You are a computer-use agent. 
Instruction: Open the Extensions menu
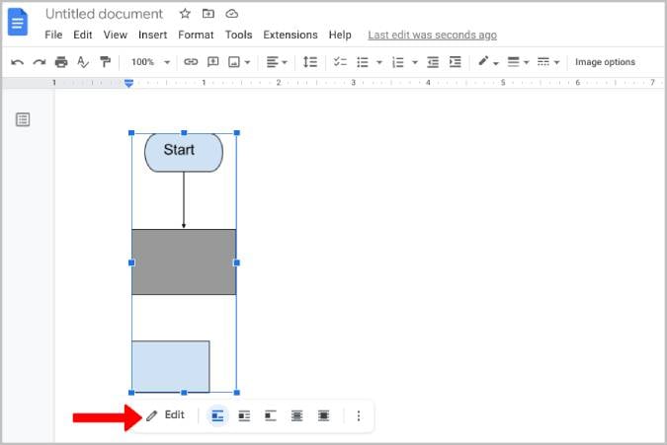coord(291,35)
